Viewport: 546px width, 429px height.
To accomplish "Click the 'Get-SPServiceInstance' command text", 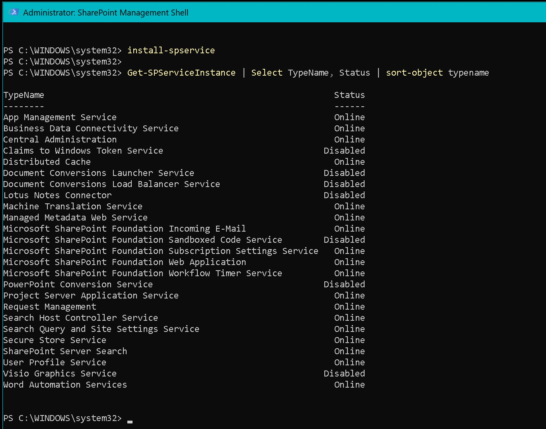I will pos(181,73).
